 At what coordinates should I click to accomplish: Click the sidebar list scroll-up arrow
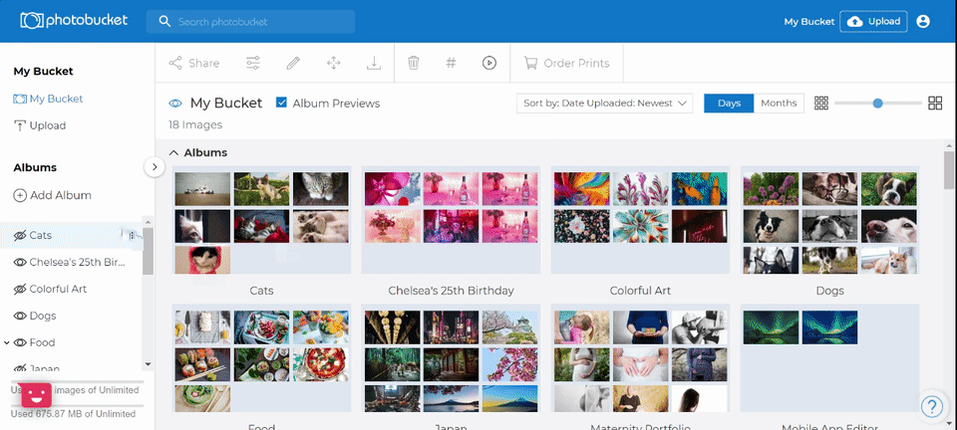click(148, 221)
